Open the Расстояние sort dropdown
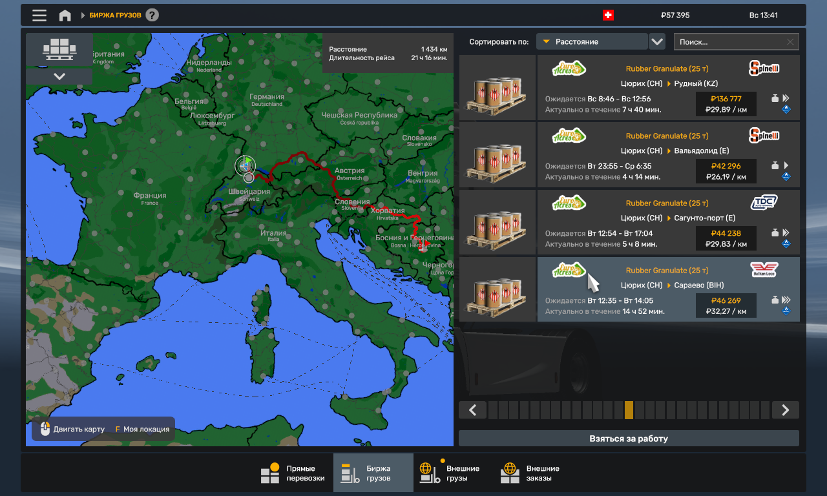The width and height of the screenshot is (827, 496). pos(592,41)
